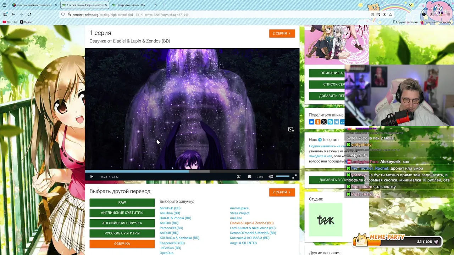Screen dimensions: 454x255
Task: Play the video with the play button
Action: coord(92,176)
